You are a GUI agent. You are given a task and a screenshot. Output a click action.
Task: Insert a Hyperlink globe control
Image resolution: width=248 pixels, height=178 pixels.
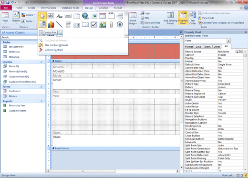point(85,16)
